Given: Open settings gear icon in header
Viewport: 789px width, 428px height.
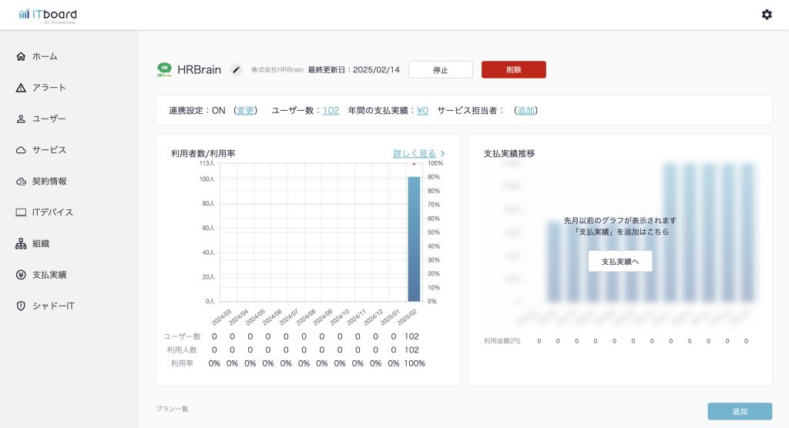Looking at the screenshot, I should (767, 15).
